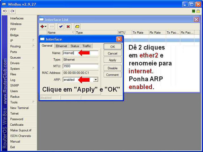The image size is (203, 152).
Task: Click the green connection status indicator
Action: pyautogui.click(x=193, y=11)
